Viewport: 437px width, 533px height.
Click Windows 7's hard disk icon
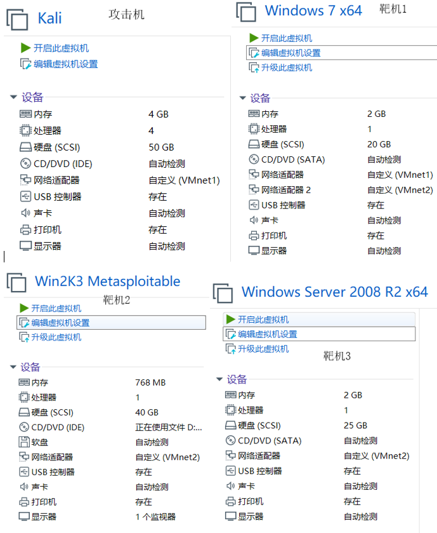254,144
